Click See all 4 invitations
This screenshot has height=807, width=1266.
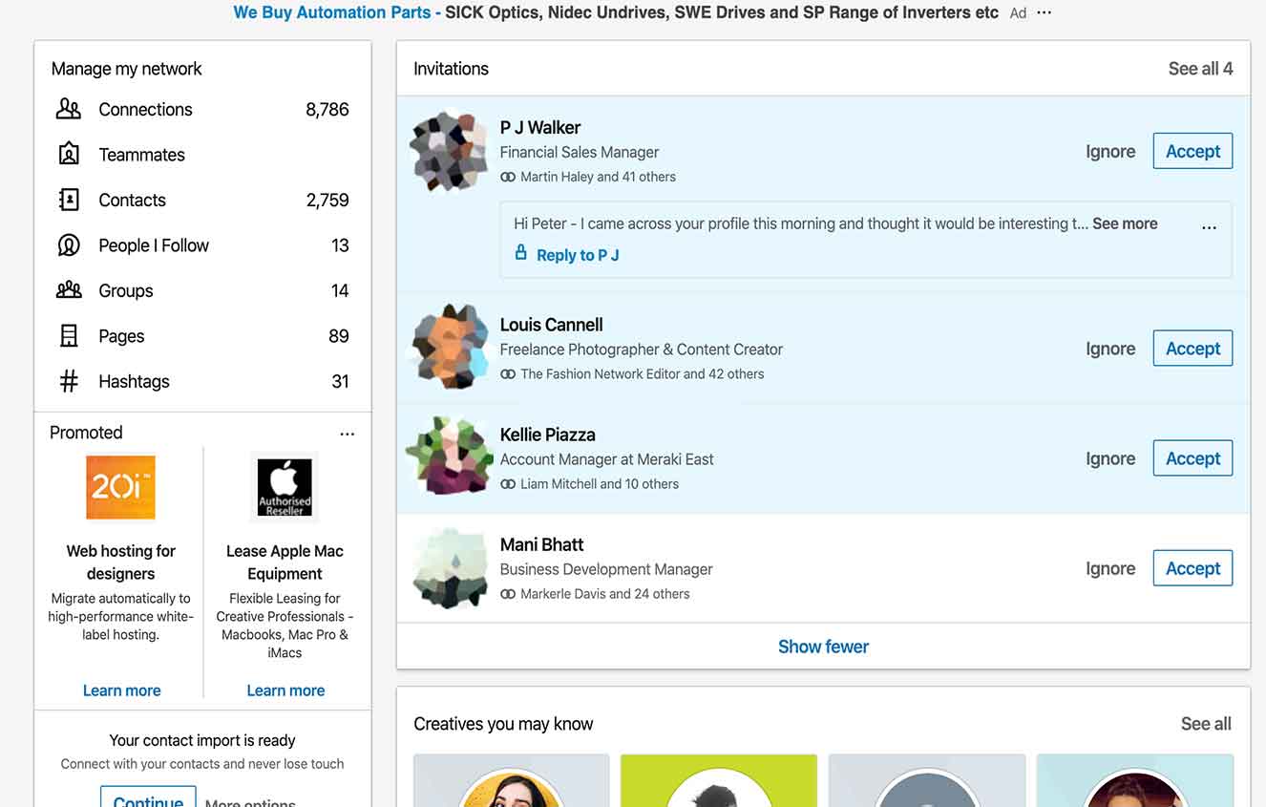[x=1200, y=69]
